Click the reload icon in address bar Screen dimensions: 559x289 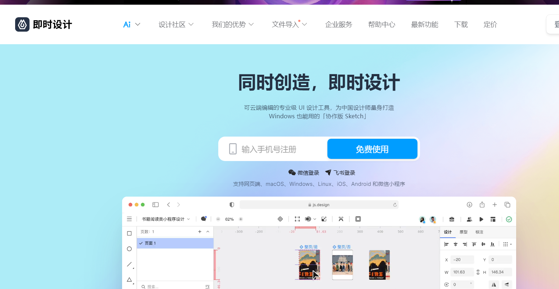coord(395,205)
